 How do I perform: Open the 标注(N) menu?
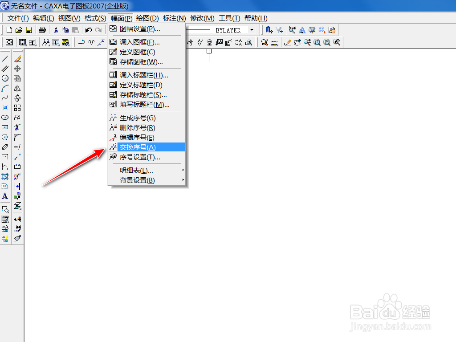[x=174, y=18]
